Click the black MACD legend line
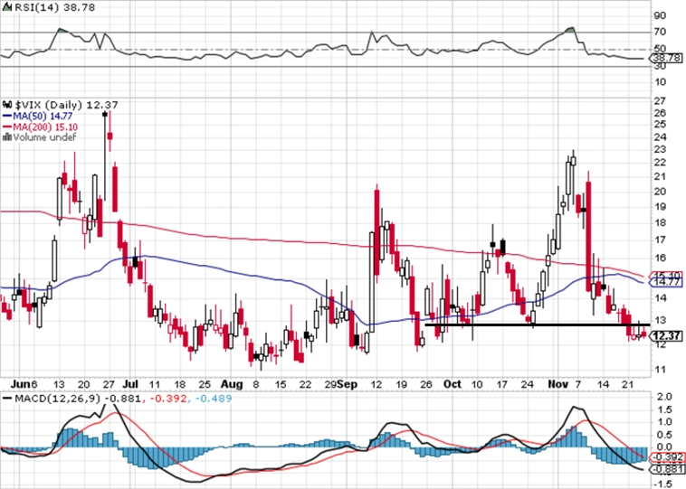This screenshot has width=686, height=489. (x=7, y=399)
